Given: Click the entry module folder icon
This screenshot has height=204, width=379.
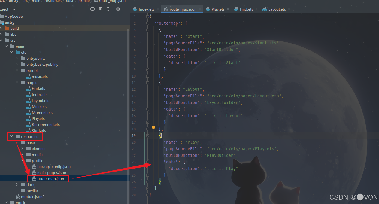Looking at the screenshot, I should (2, 22).
